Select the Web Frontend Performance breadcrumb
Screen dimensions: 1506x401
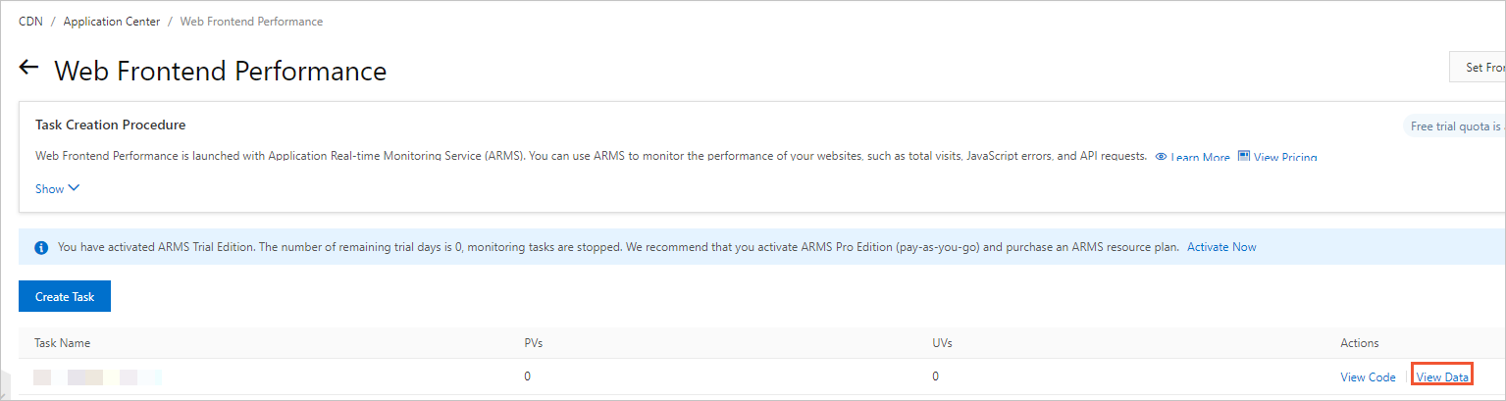[x=251, y=22]
